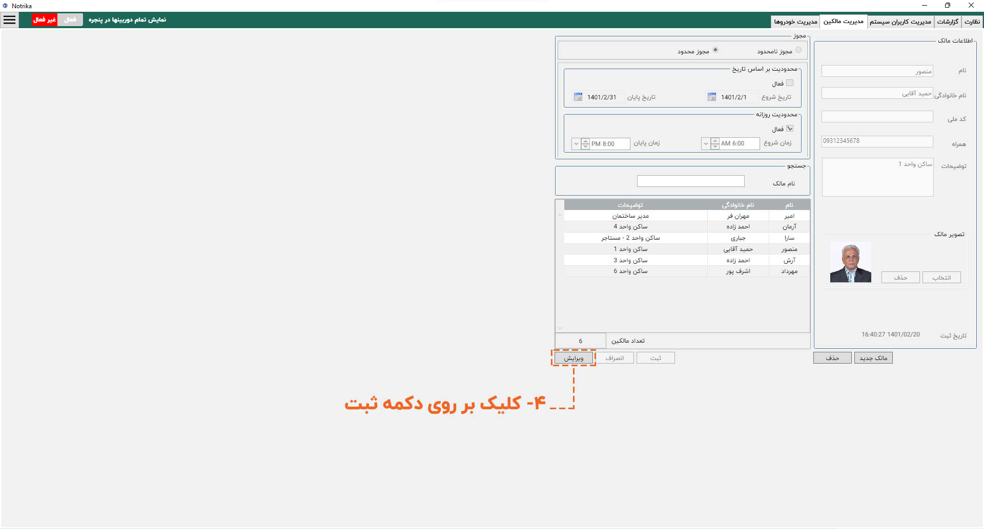The image size is (984, 529).
Task: Click the همراه field with 09312345678
Action: pyautogui.click(x=877, y=141)
